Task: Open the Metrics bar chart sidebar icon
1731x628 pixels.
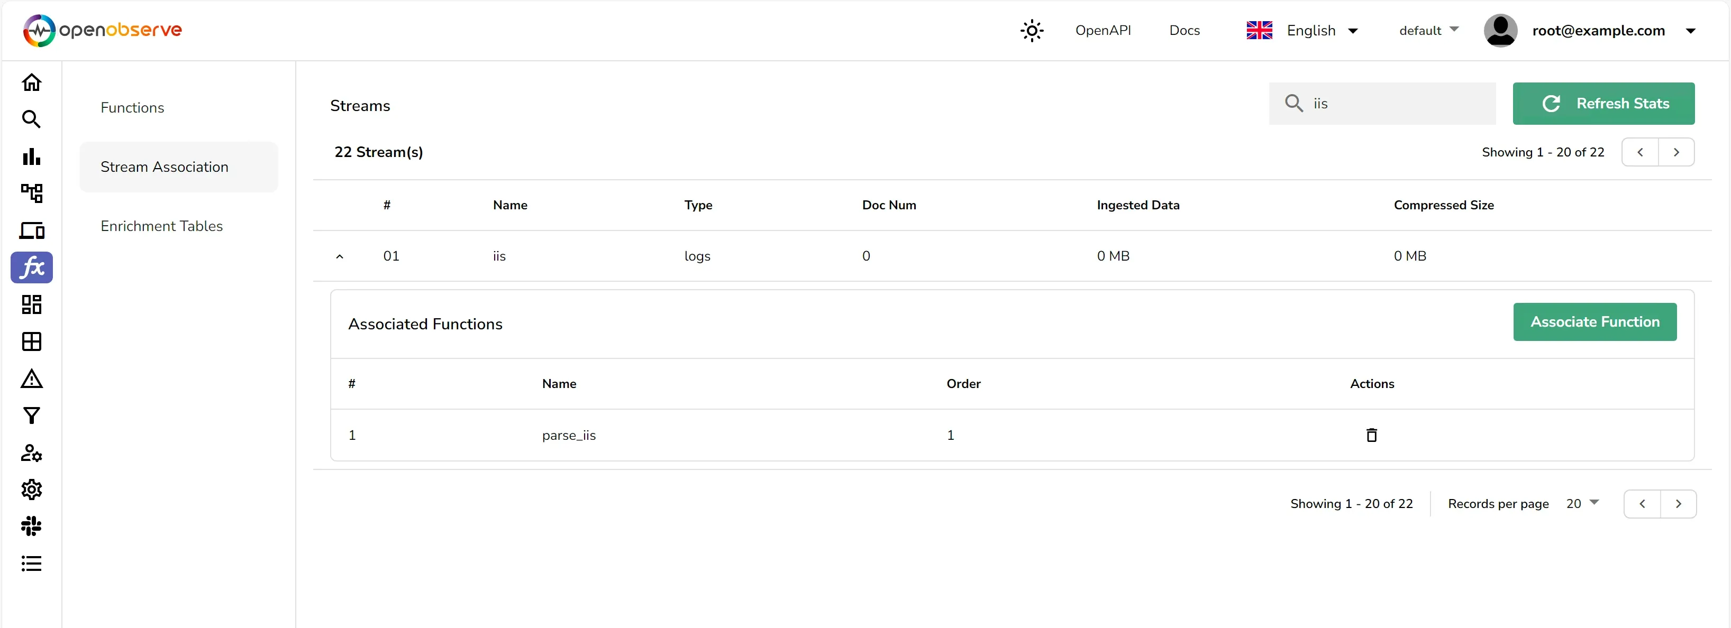Action: (x=32, y=156)
